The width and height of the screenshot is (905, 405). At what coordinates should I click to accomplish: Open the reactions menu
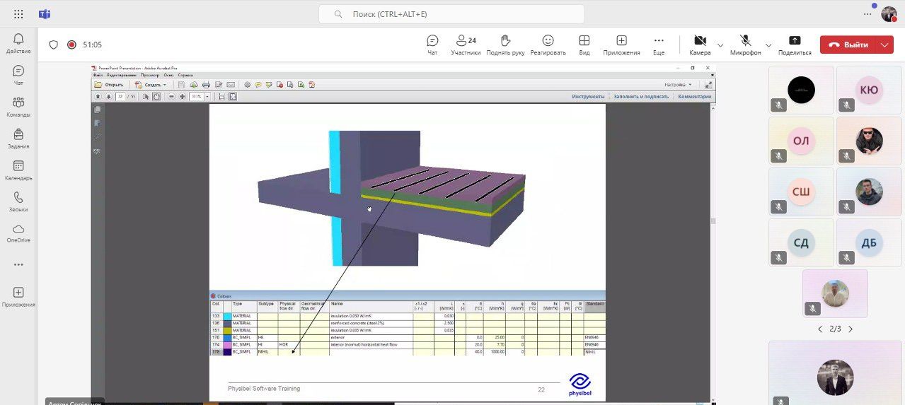point(548,45)
